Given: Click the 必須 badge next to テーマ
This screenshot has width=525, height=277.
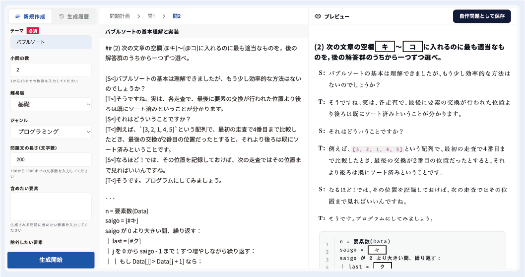Looking at the screenshot, I should [33, 31].
